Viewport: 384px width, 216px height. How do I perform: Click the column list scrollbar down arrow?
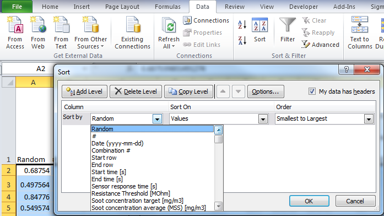pos(218,206)
